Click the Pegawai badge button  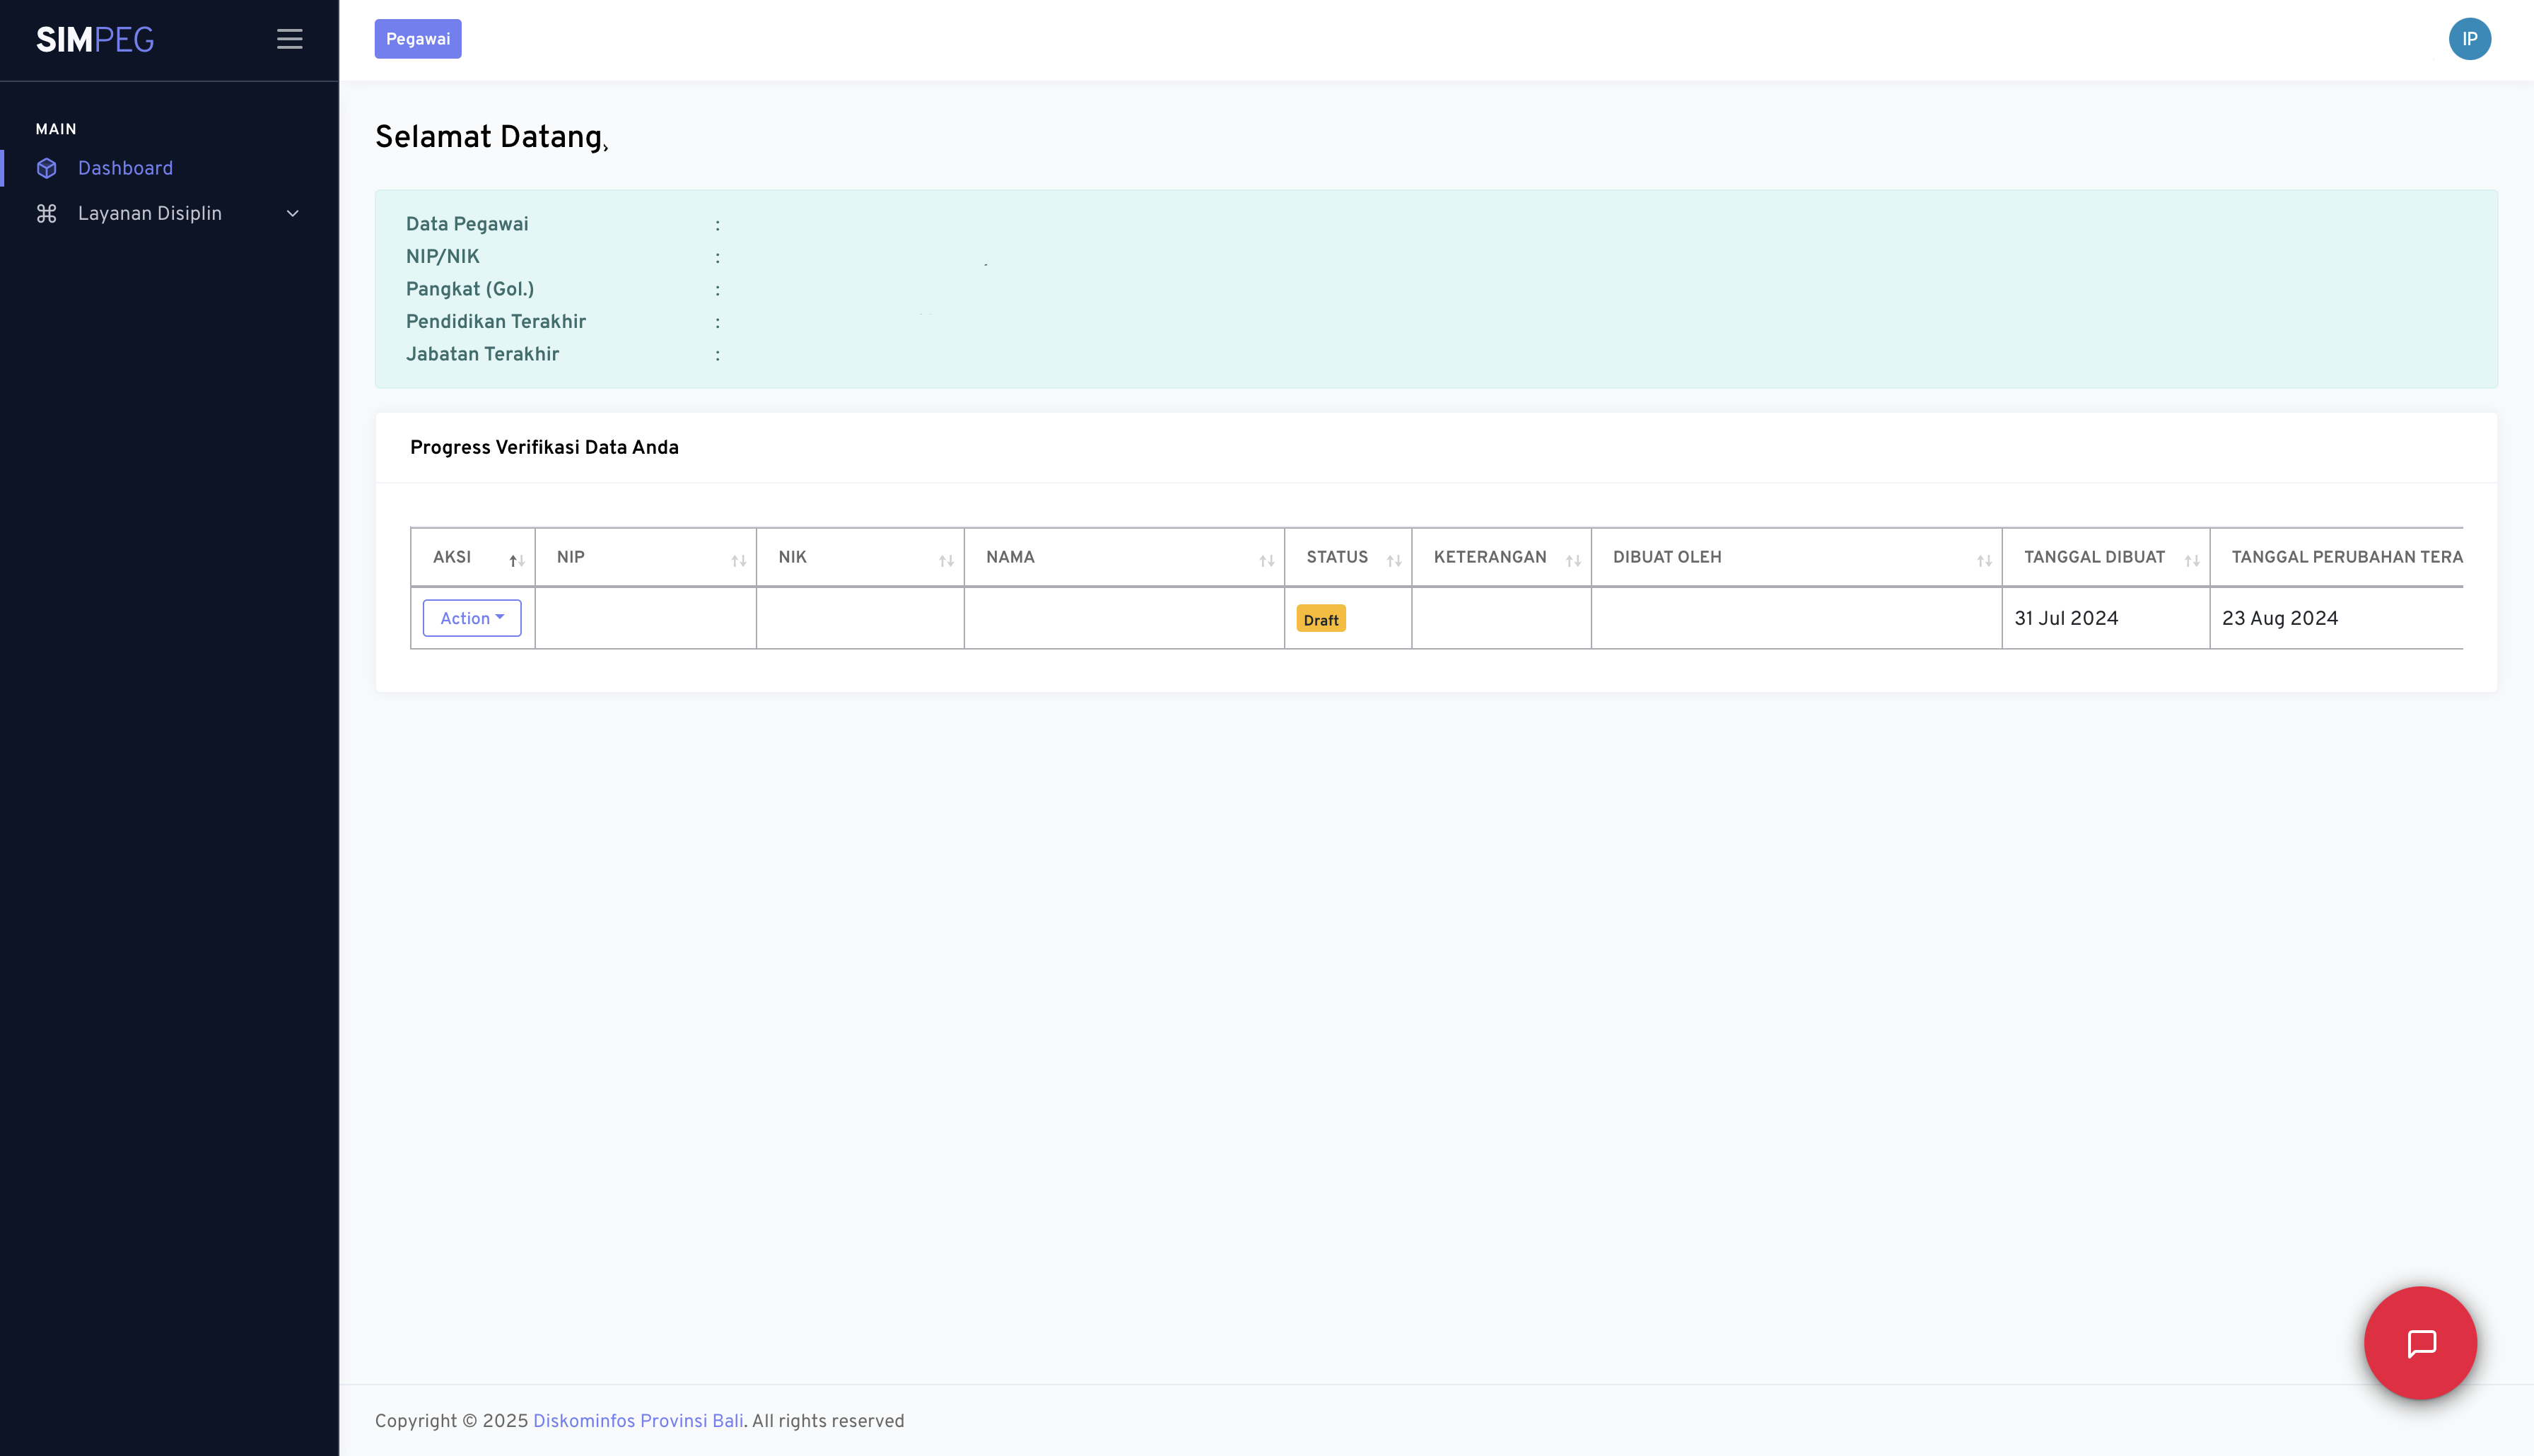418,39
